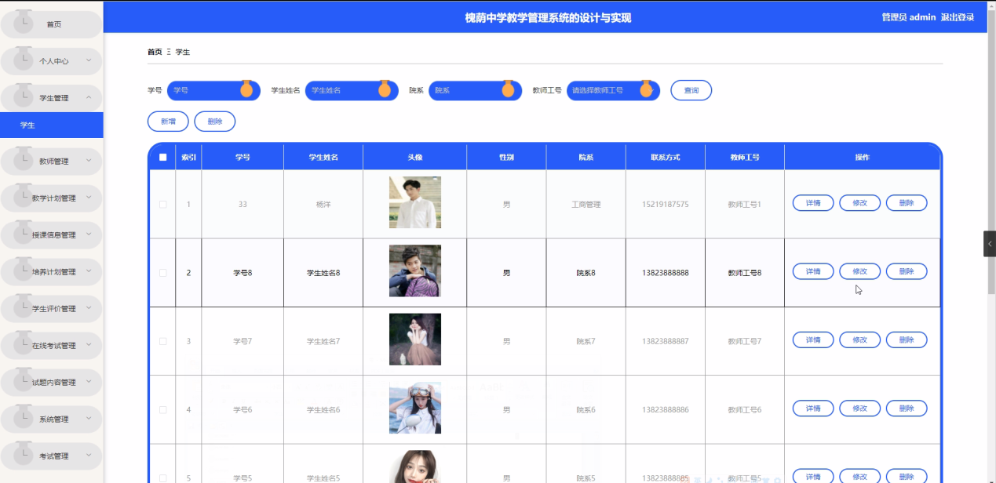Click the clock icon beside 学生评价管理
996x483 pixels.
tap(24, 305)
